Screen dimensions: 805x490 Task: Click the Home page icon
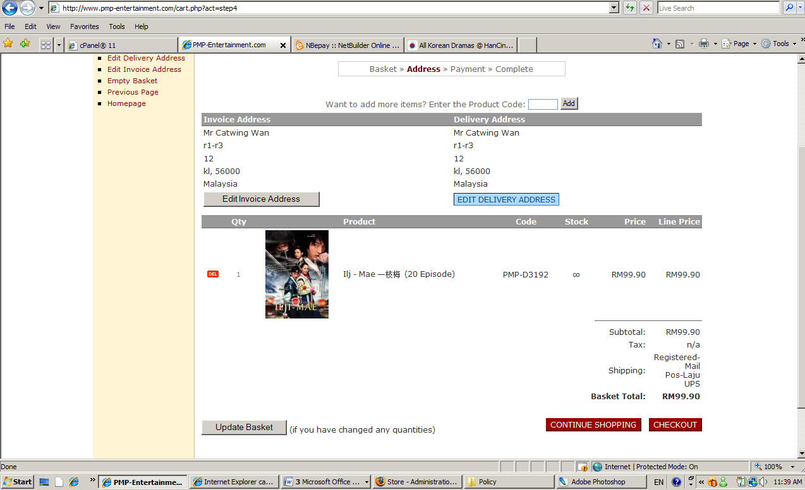(658, 44)
